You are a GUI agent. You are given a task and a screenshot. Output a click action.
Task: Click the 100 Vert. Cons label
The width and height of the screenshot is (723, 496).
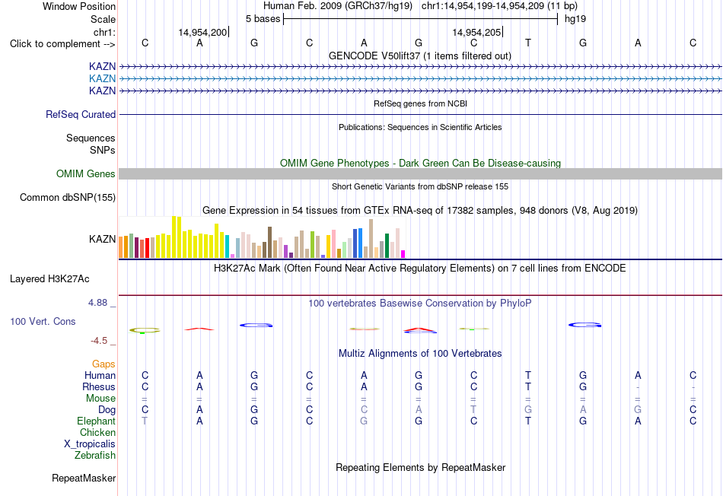(43, 321)
